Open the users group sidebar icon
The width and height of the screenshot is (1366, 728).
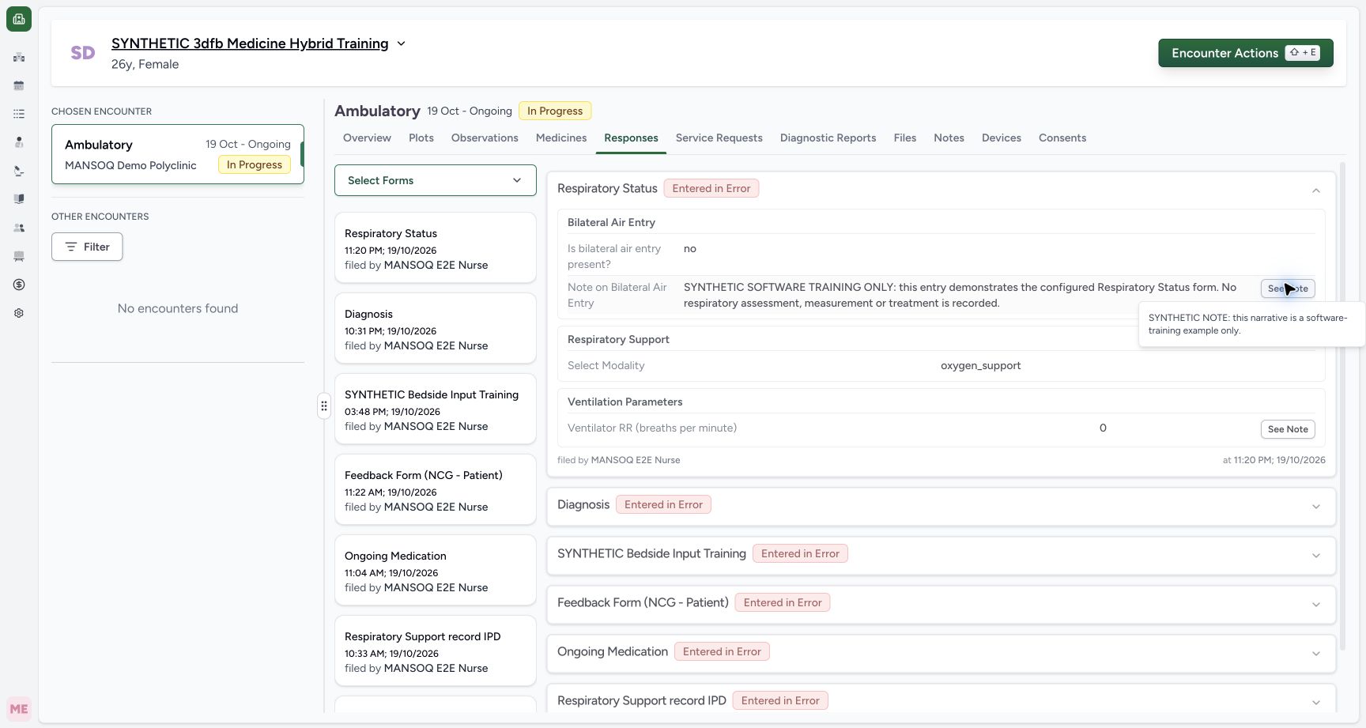(x=19, y=228)
